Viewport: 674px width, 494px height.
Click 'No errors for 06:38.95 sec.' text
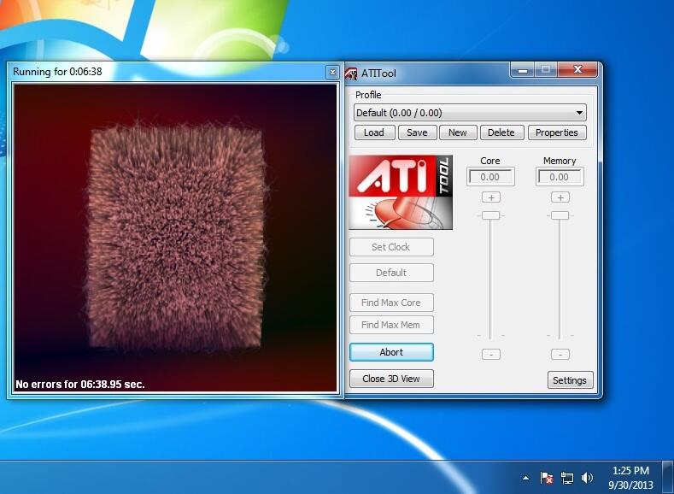[x=80, y=385]
